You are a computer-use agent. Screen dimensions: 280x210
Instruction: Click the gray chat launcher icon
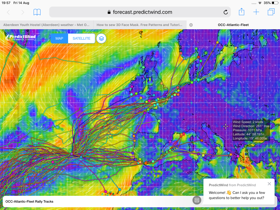pyautogui.click(x=197, y=200)
